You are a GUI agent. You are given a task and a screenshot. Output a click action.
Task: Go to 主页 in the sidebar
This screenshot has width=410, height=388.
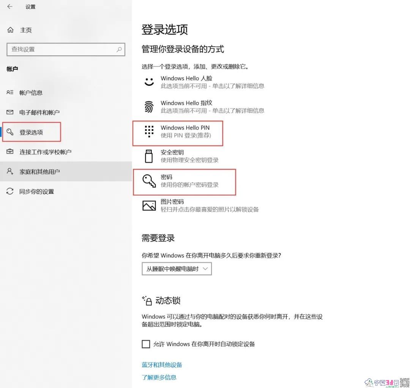coord(26,30)
